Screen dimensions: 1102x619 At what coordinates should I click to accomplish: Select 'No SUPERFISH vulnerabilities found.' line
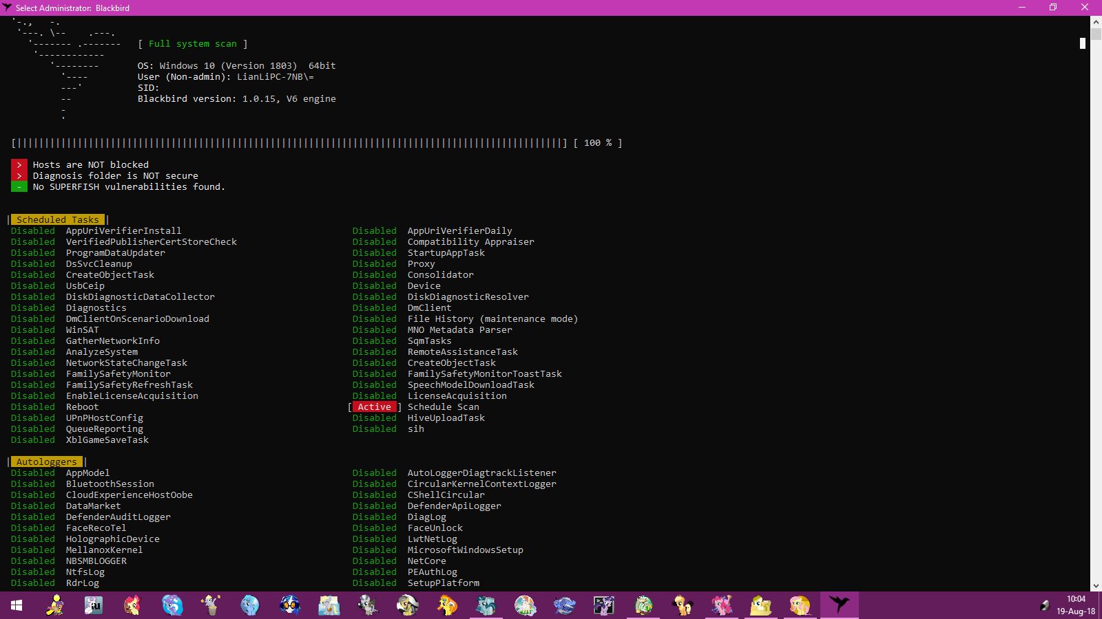point(129,187)
